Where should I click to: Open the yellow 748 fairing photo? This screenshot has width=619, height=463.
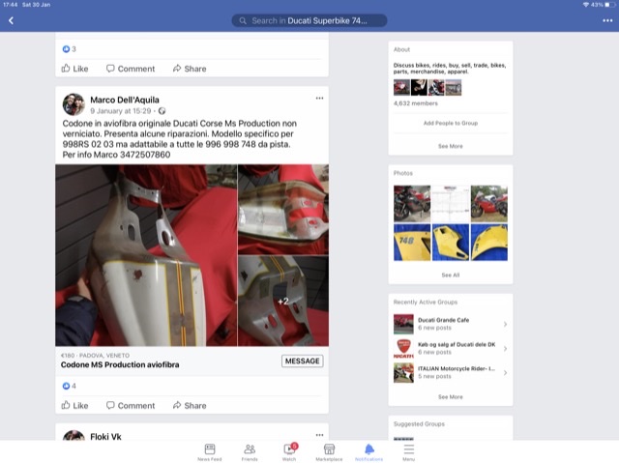click(412, 243)
